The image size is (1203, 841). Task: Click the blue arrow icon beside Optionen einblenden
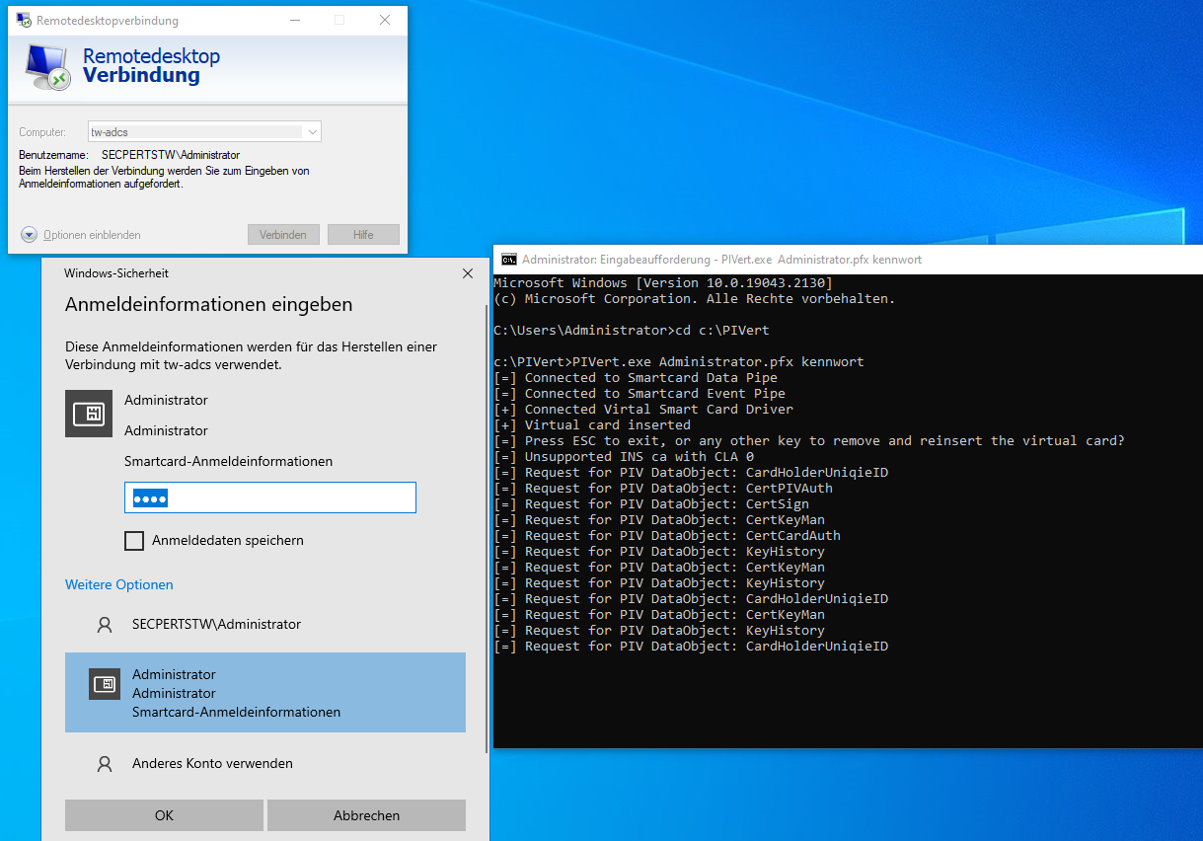pyautogui.click(x=29, y=235)
